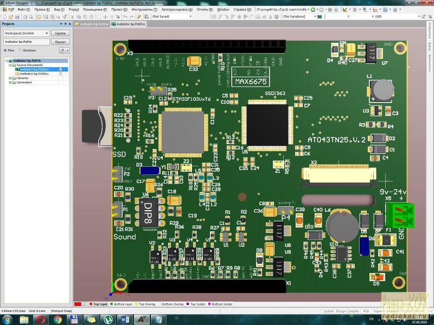The width and height of the screenshot is (434, 325).
Task: Open the Design Compiler status bar button
Action: tap(347, 311)
